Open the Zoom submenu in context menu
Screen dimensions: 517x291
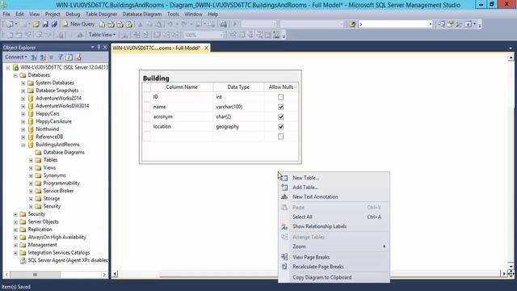(334, 247)
